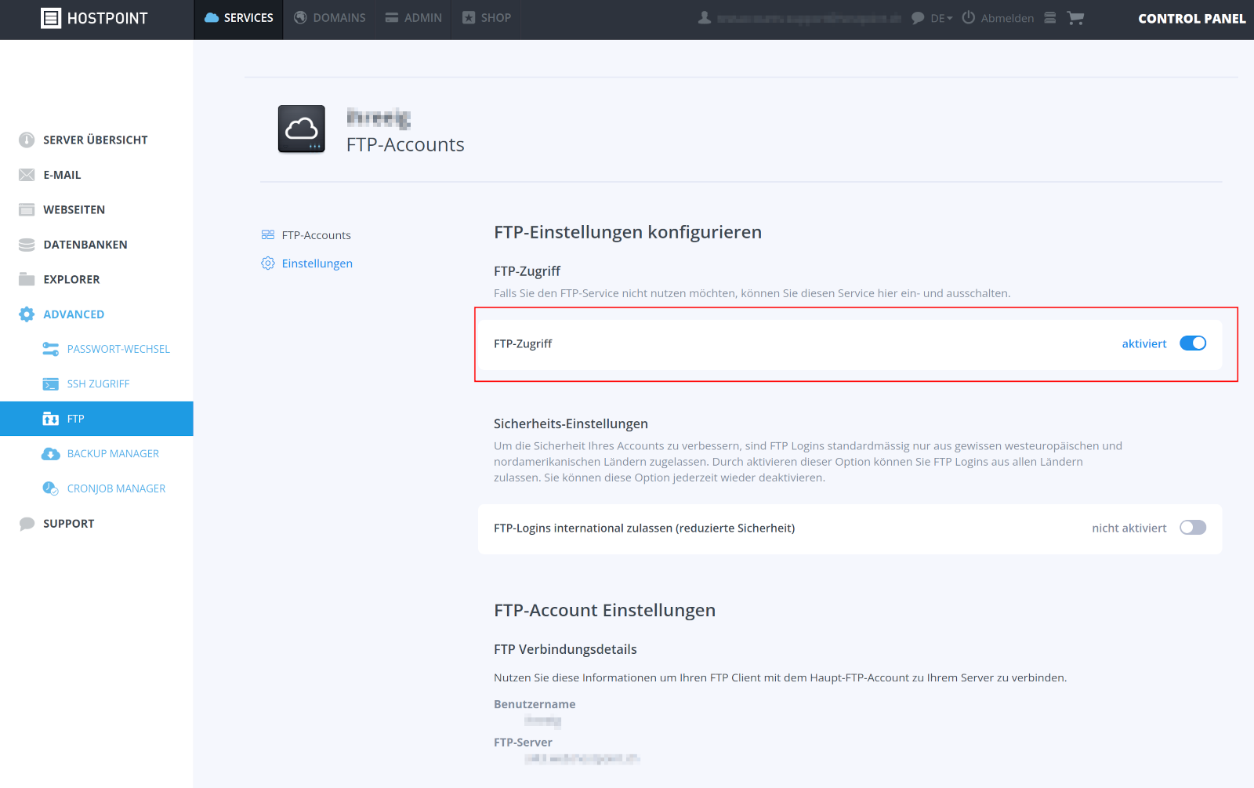1254x788 pixels.
Task: Open the DE language dropdown
Action: (x=941, y=18)
